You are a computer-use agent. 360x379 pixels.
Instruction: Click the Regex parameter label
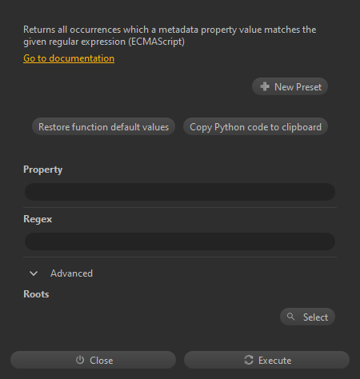38,219
